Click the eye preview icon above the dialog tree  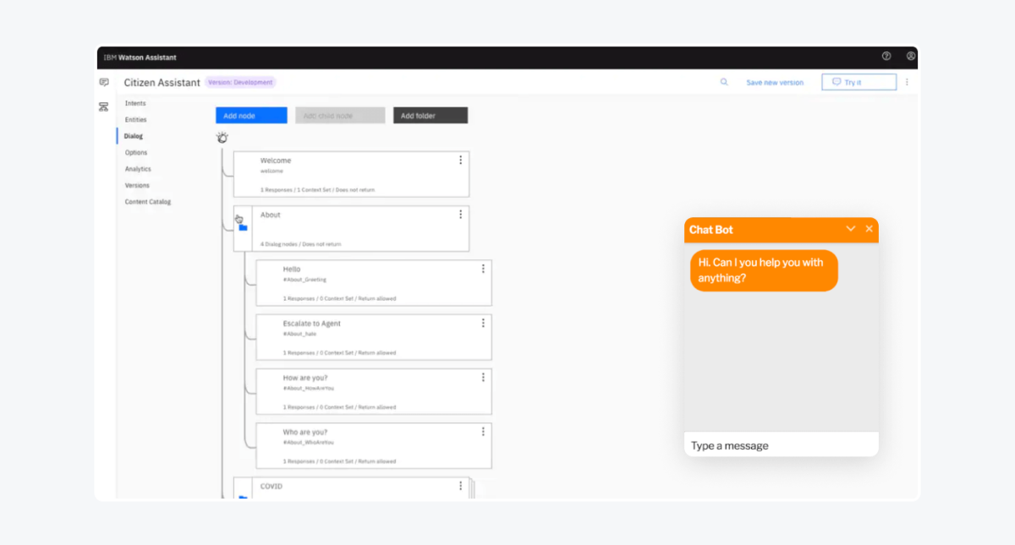[222, 137]
